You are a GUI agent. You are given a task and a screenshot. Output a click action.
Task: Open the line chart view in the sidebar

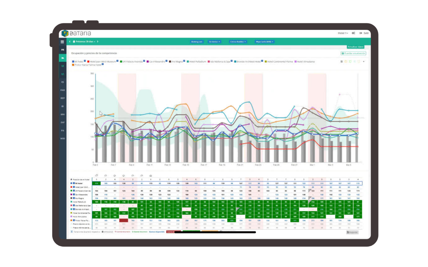click(x=63, y=74)
